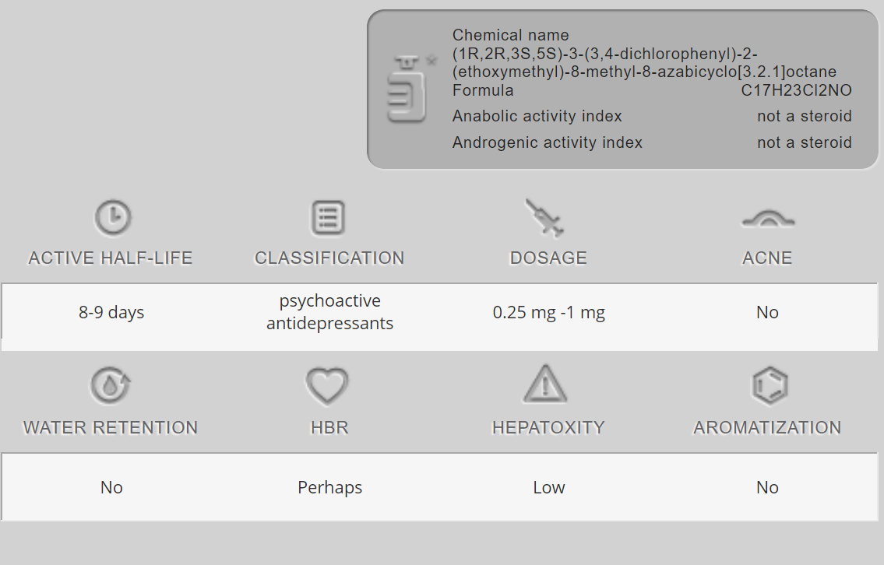The height and width of the screenshot is (565, 884).
Task: Click the warning triangle hepatoxity icon
Action: pyautogui.click(x=545, y=384)
